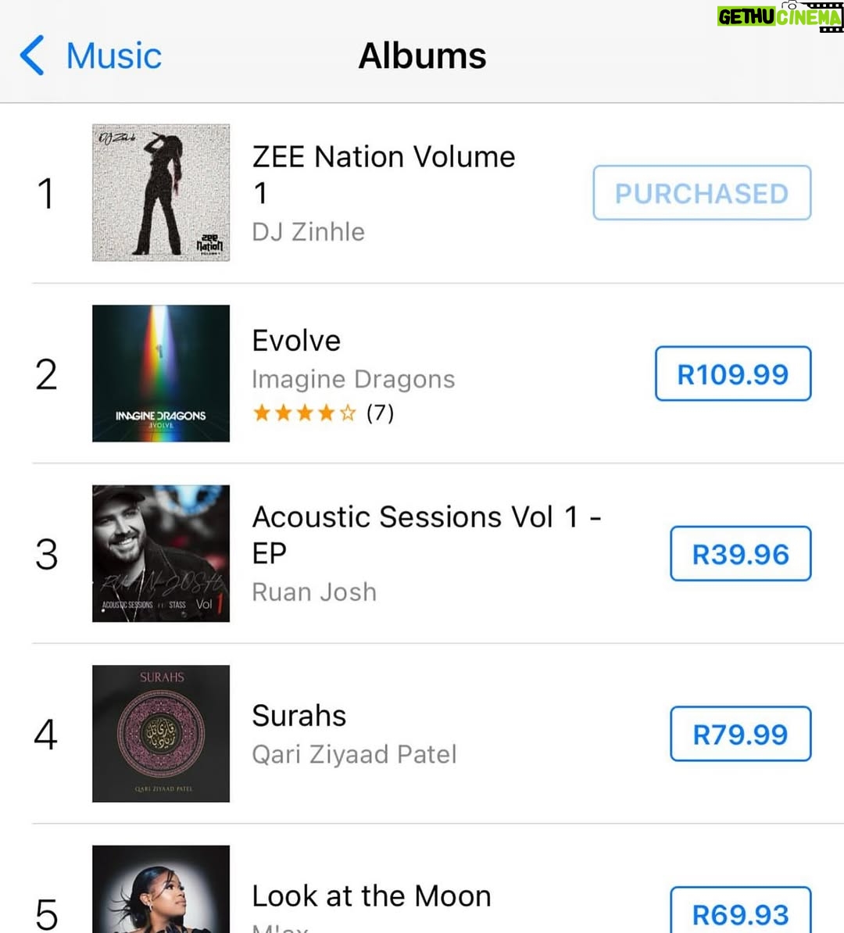Viewport: 844px width, 933px height.
Task: Select the Evolve album title
Action: point(296,341)
